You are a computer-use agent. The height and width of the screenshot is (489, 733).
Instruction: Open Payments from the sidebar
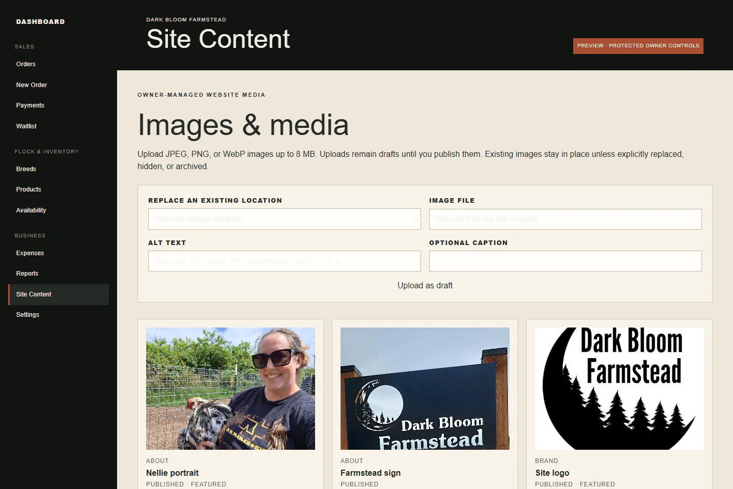click(59, 105)
